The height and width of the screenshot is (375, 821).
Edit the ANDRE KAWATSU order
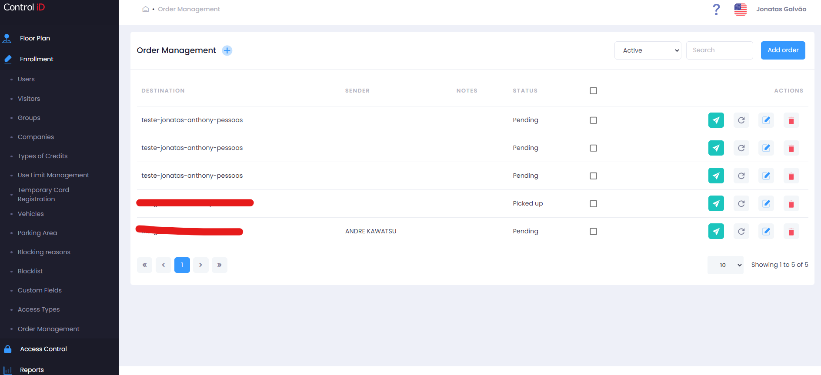(766, 232)
